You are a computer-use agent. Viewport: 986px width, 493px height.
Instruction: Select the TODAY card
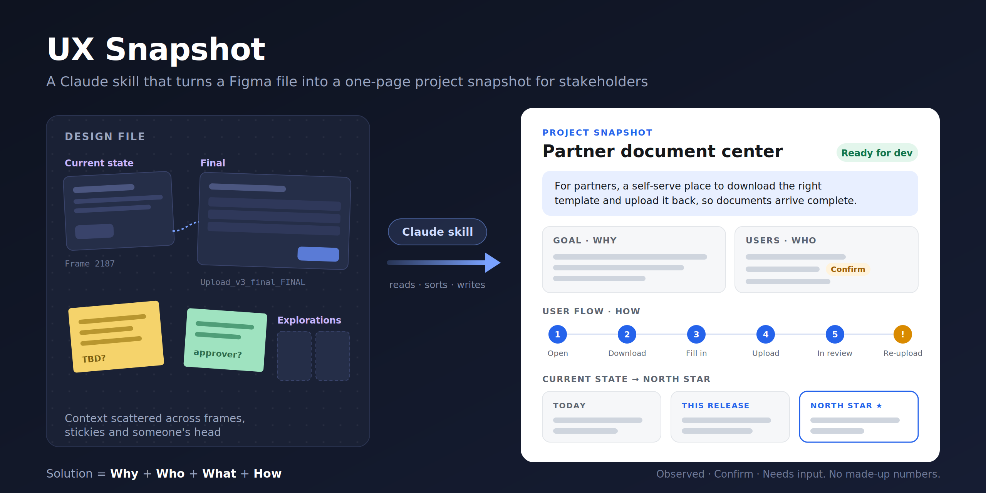[x=601, y=417]
